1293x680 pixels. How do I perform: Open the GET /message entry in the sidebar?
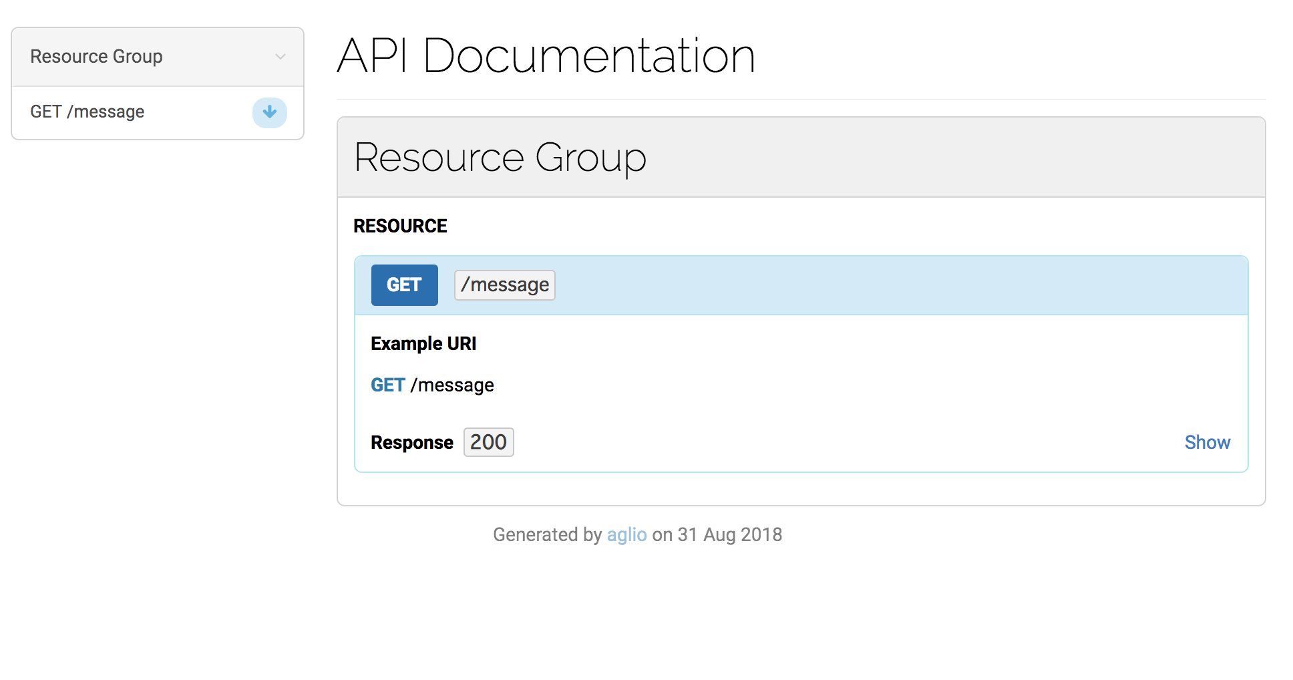pyautogui.click(x=87, y=112)
